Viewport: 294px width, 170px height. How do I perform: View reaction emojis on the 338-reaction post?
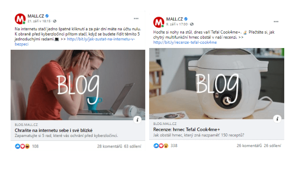click(x=161, y=145)
